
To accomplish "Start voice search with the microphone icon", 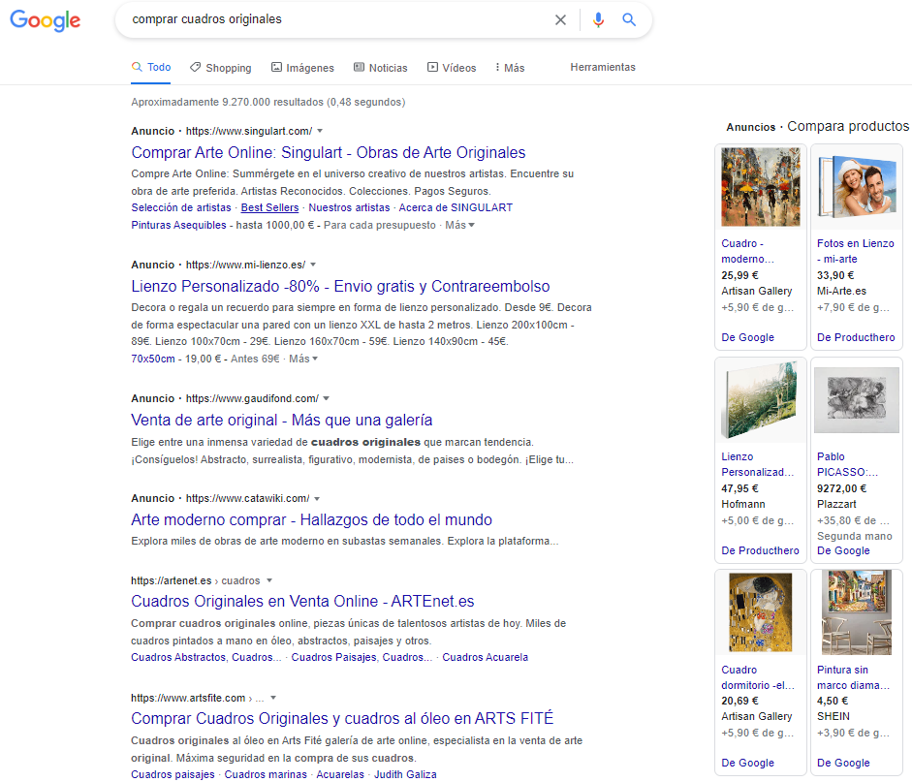I will (x=598, y=19).
